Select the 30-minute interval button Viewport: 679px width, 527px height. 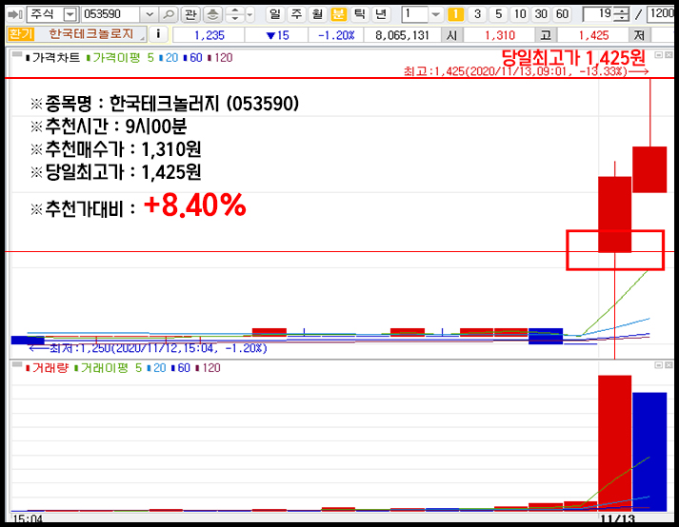(541, 14)
